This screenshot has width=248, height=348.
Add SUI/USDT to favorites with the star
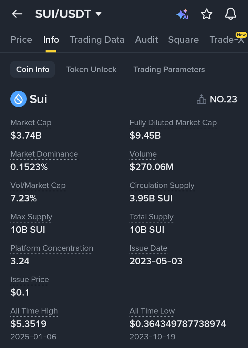[207, 14]
